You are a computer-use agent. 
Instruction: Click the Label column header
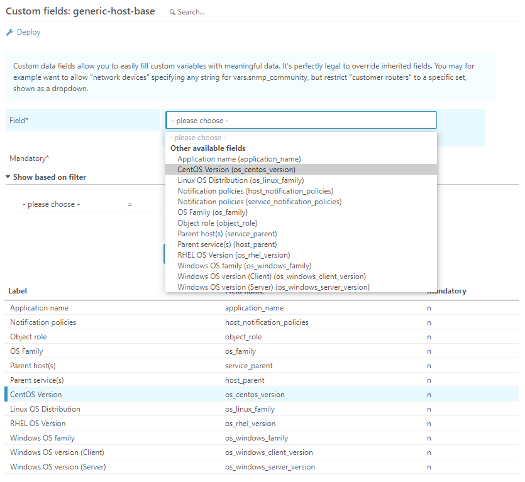pos(17,290)
